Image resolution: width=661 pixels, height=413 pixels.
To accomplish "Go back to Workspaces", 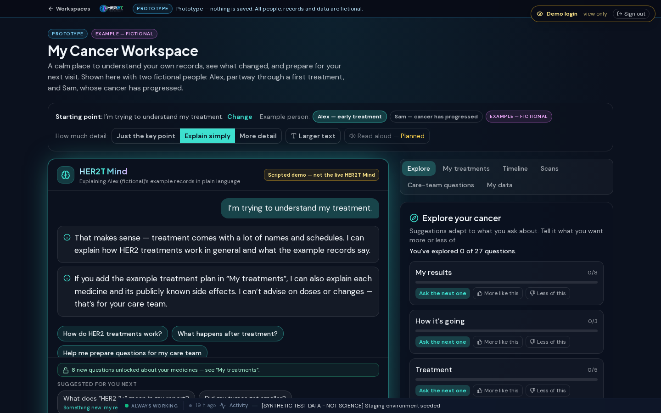I will (x=69, y=9).
